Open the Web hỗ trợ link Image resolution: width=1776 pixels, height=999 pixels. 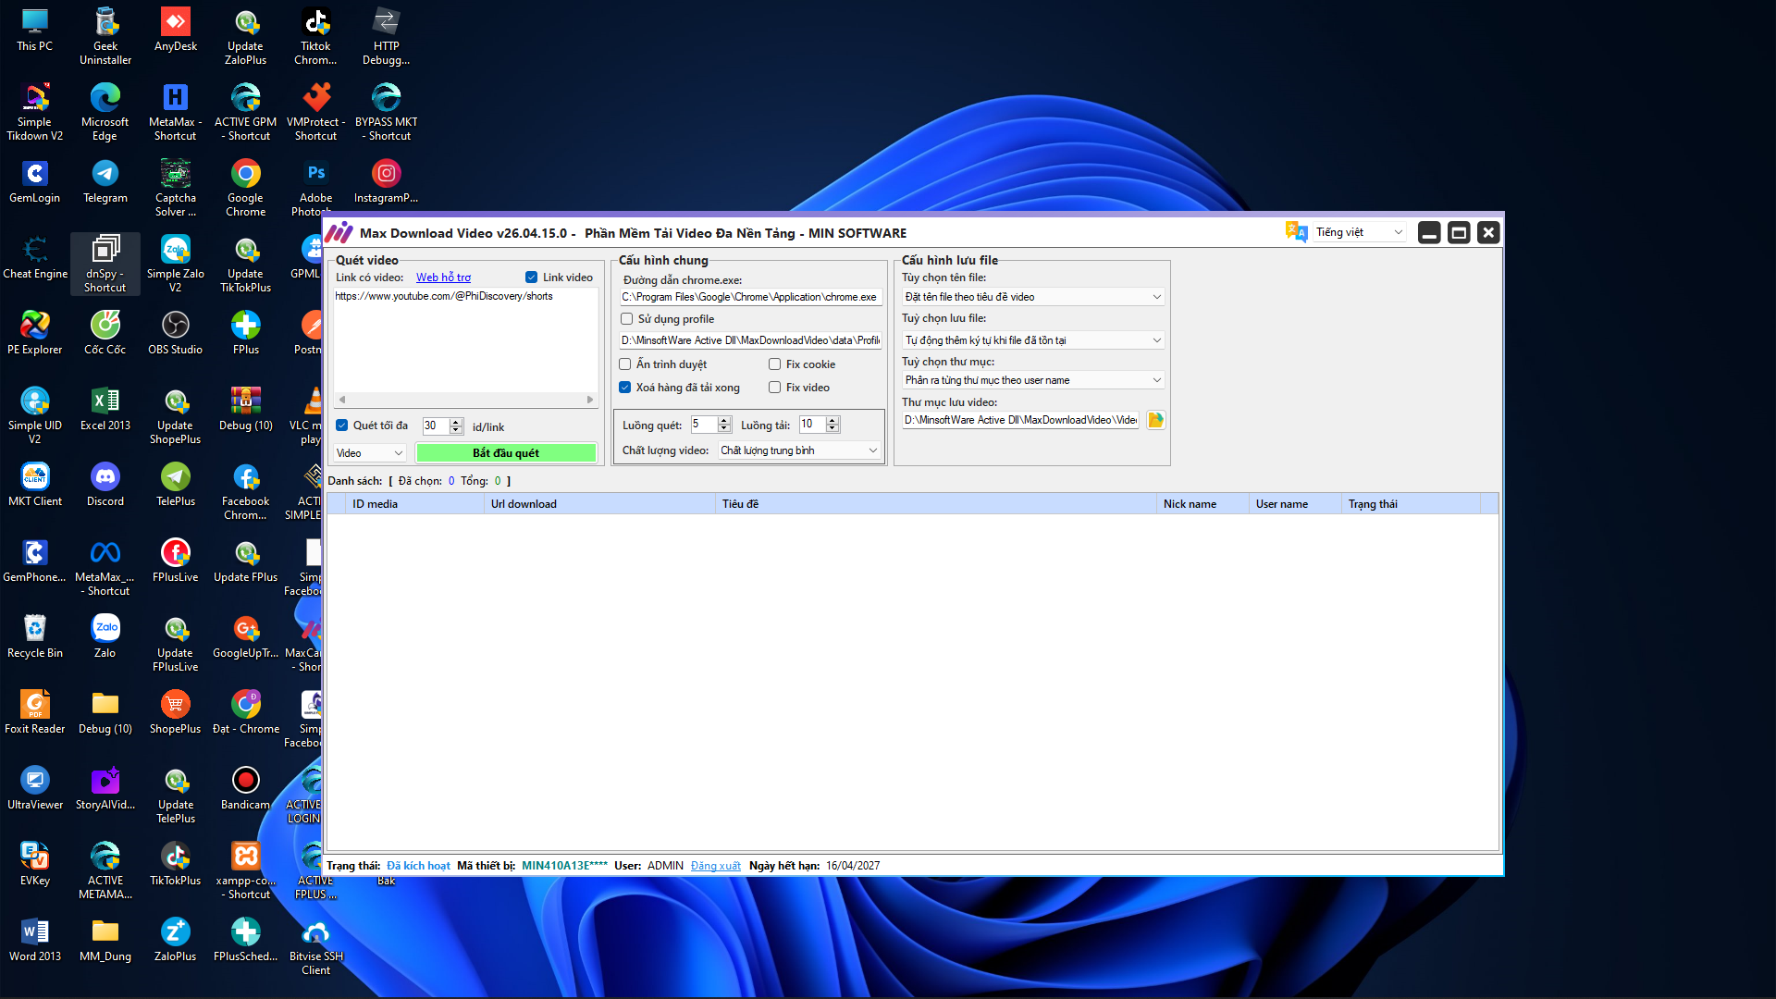point(443,277)
